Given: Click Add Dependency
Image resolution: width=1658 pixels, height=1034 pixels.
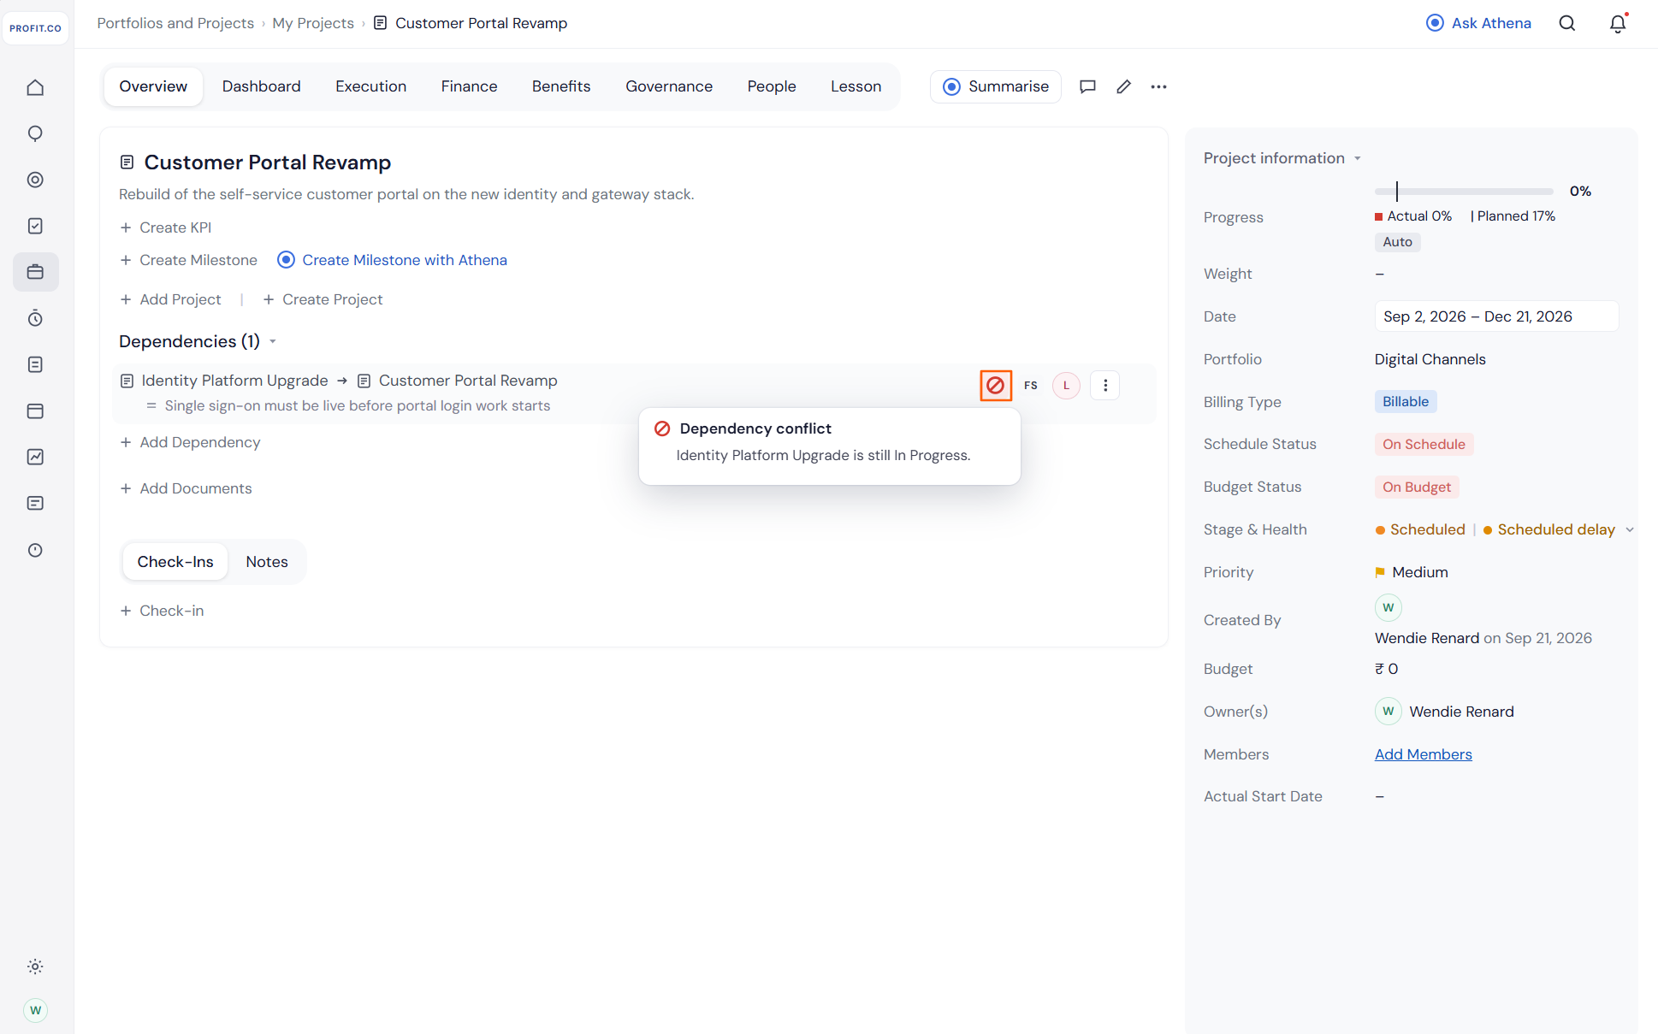Looking at the screenshot, I should coord(190,442).
